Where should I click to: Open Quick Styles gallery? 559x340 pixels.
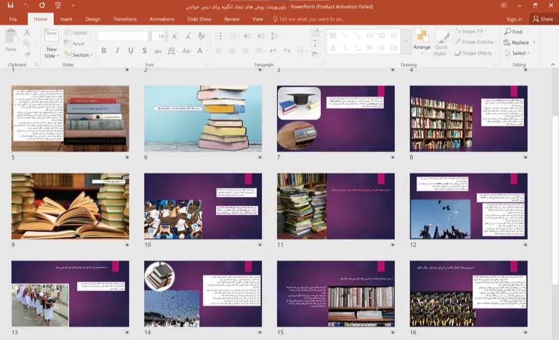click(x=441, y=43)
